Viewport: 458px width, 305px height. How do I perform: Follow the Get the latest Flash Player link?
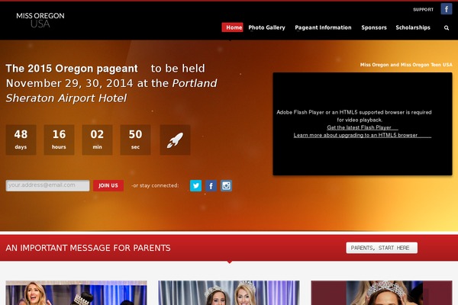(362, 127)
